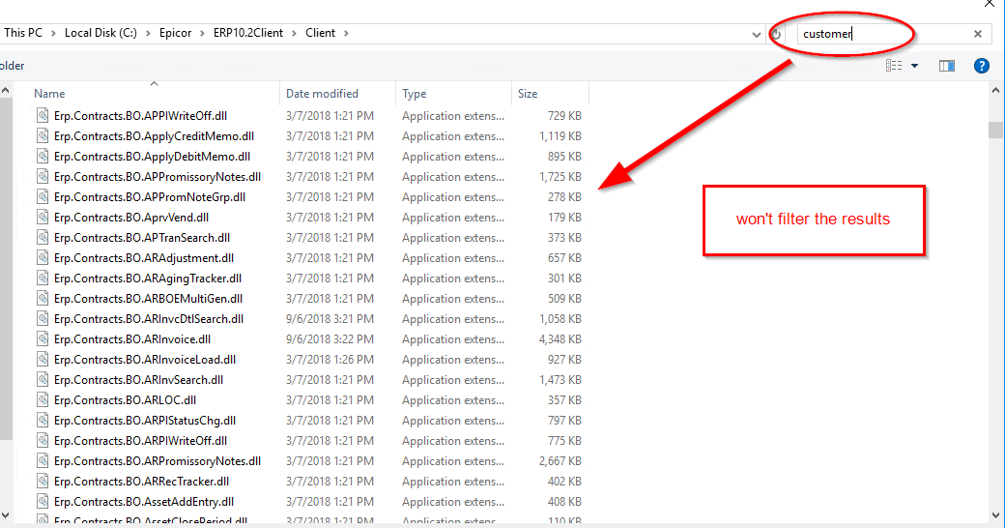Select file name Erp.Contracts.BO.ApplyCreditMemo.dll
This screenshot has height=528, width=1005.
tap(154, 136)
